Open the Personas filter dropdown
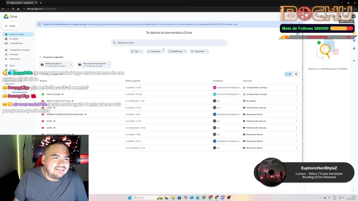The image size is (358, 201). [155, 51]
